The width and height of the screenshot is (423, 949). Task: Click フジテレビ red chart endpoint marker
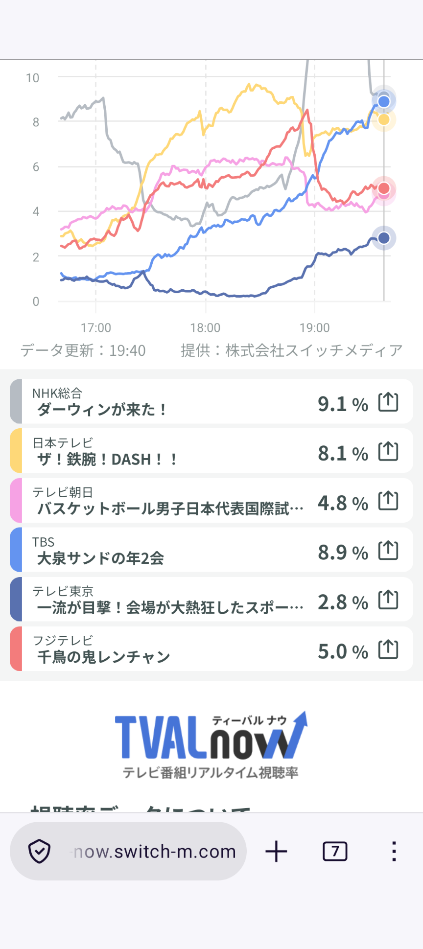point(384,188)
